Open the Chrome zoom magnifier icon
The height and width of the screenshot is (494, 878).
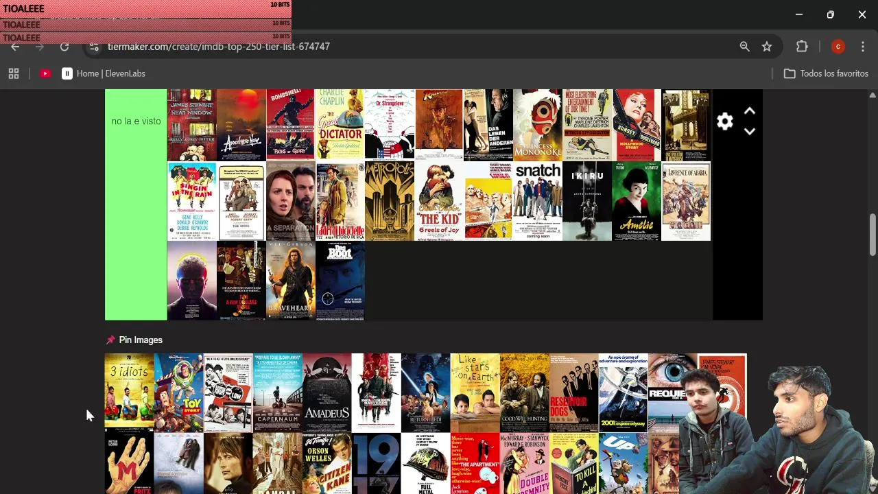[744, 47]
